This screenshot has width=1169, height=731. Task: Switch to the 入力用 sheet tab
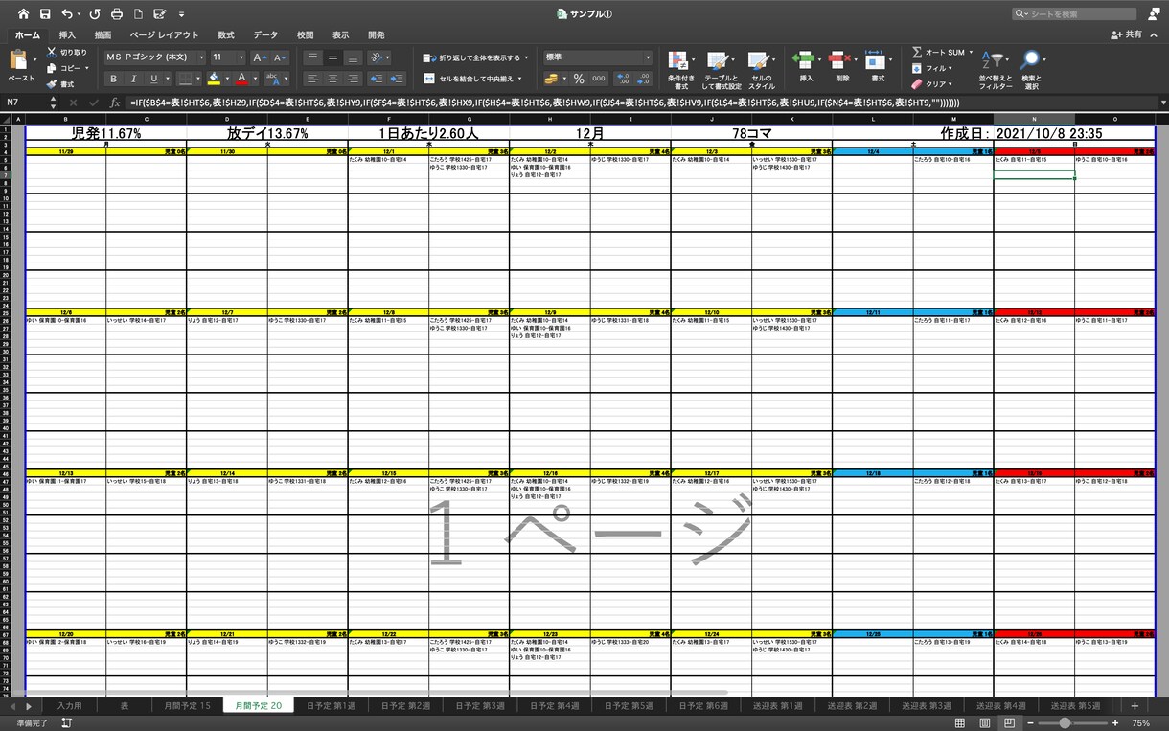70,706
